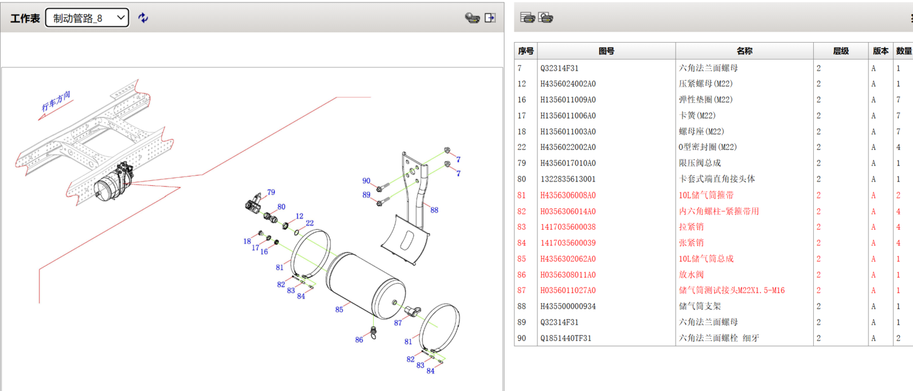Select callout 85 on the air tank

coord(339,309)
